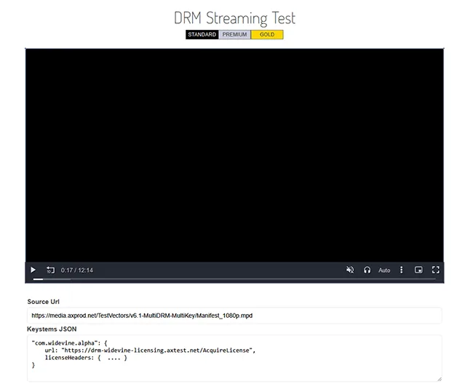Click the Source Url label
The height and width of the screenshot is (389, 473).
49,302
